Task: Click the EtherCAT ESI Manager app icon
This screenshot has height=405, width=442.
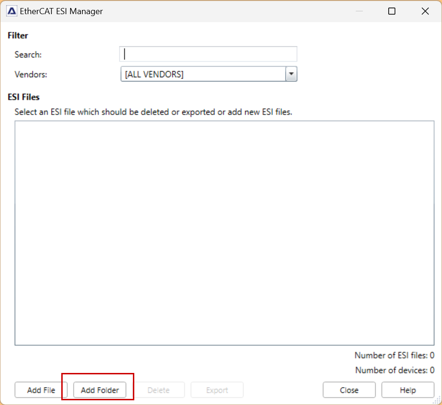Action: point(12,11)
